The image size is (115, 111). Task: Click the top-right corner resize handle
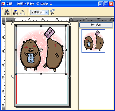tap(66, 26)
